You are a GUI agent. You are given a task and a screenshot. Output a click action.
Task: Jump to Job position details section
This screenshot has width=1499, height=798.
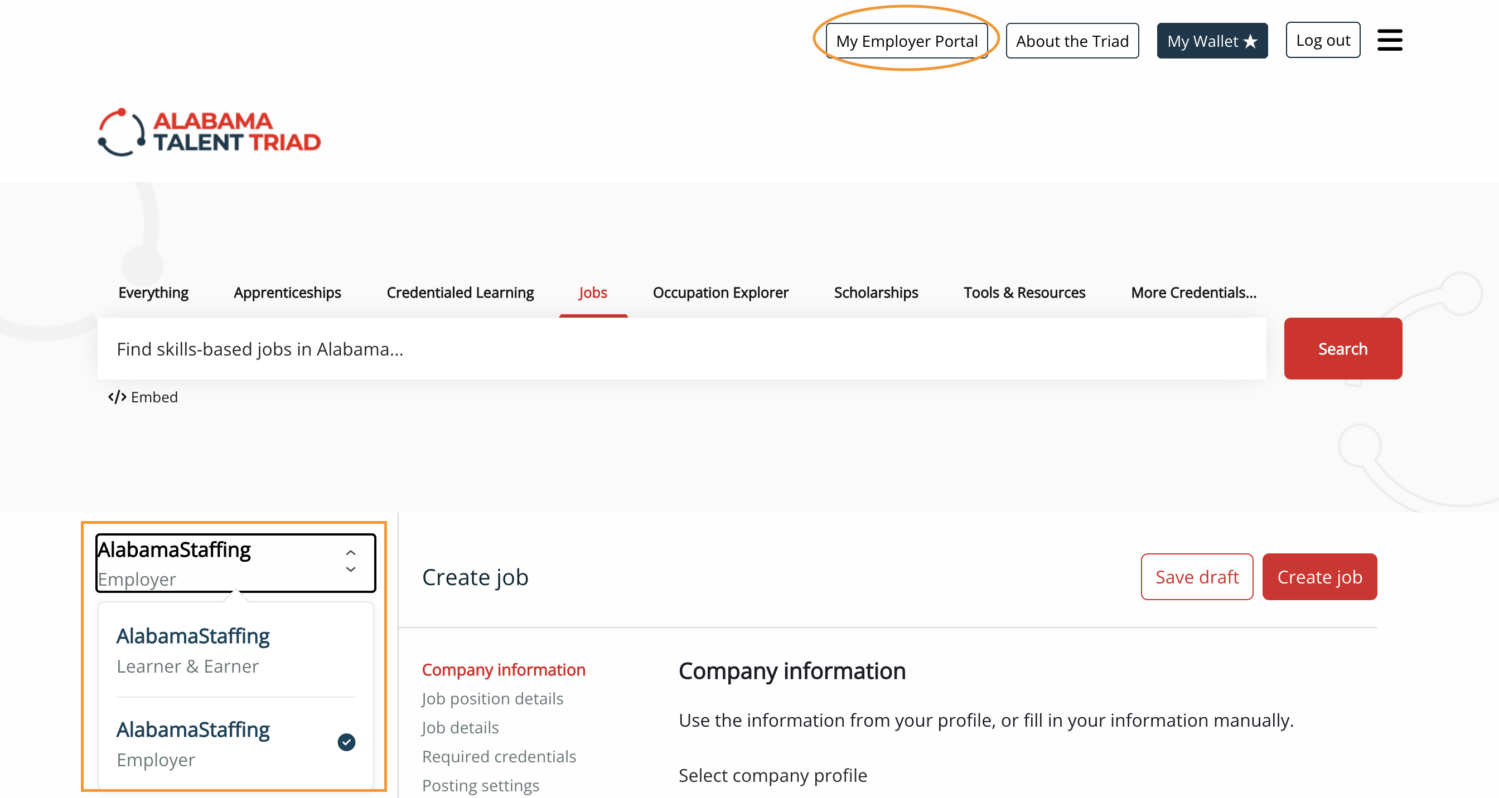pyautogui.click(x=492, y=699)
